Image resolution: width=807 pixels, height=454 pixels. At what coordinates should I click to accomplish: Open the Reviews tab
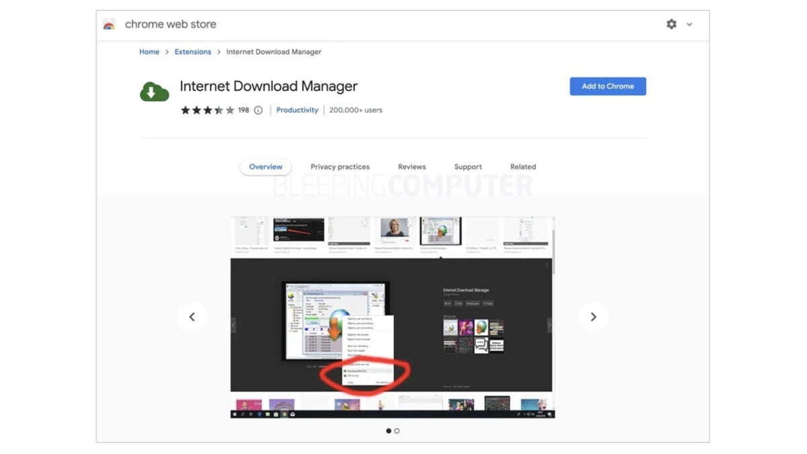412,167
